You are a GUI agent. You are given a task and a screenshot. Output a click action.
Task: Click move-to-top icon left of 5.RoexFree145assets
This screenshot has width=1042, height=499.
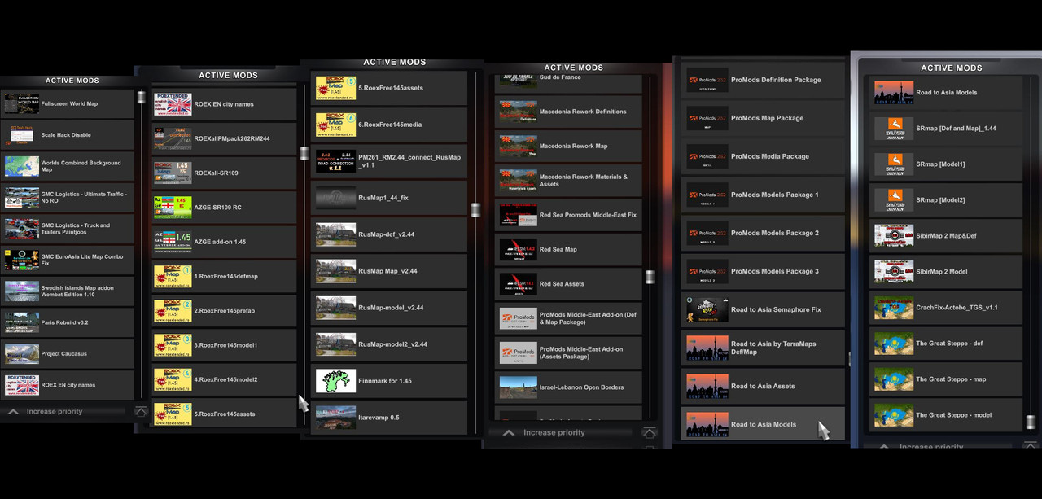click(141, 412)
